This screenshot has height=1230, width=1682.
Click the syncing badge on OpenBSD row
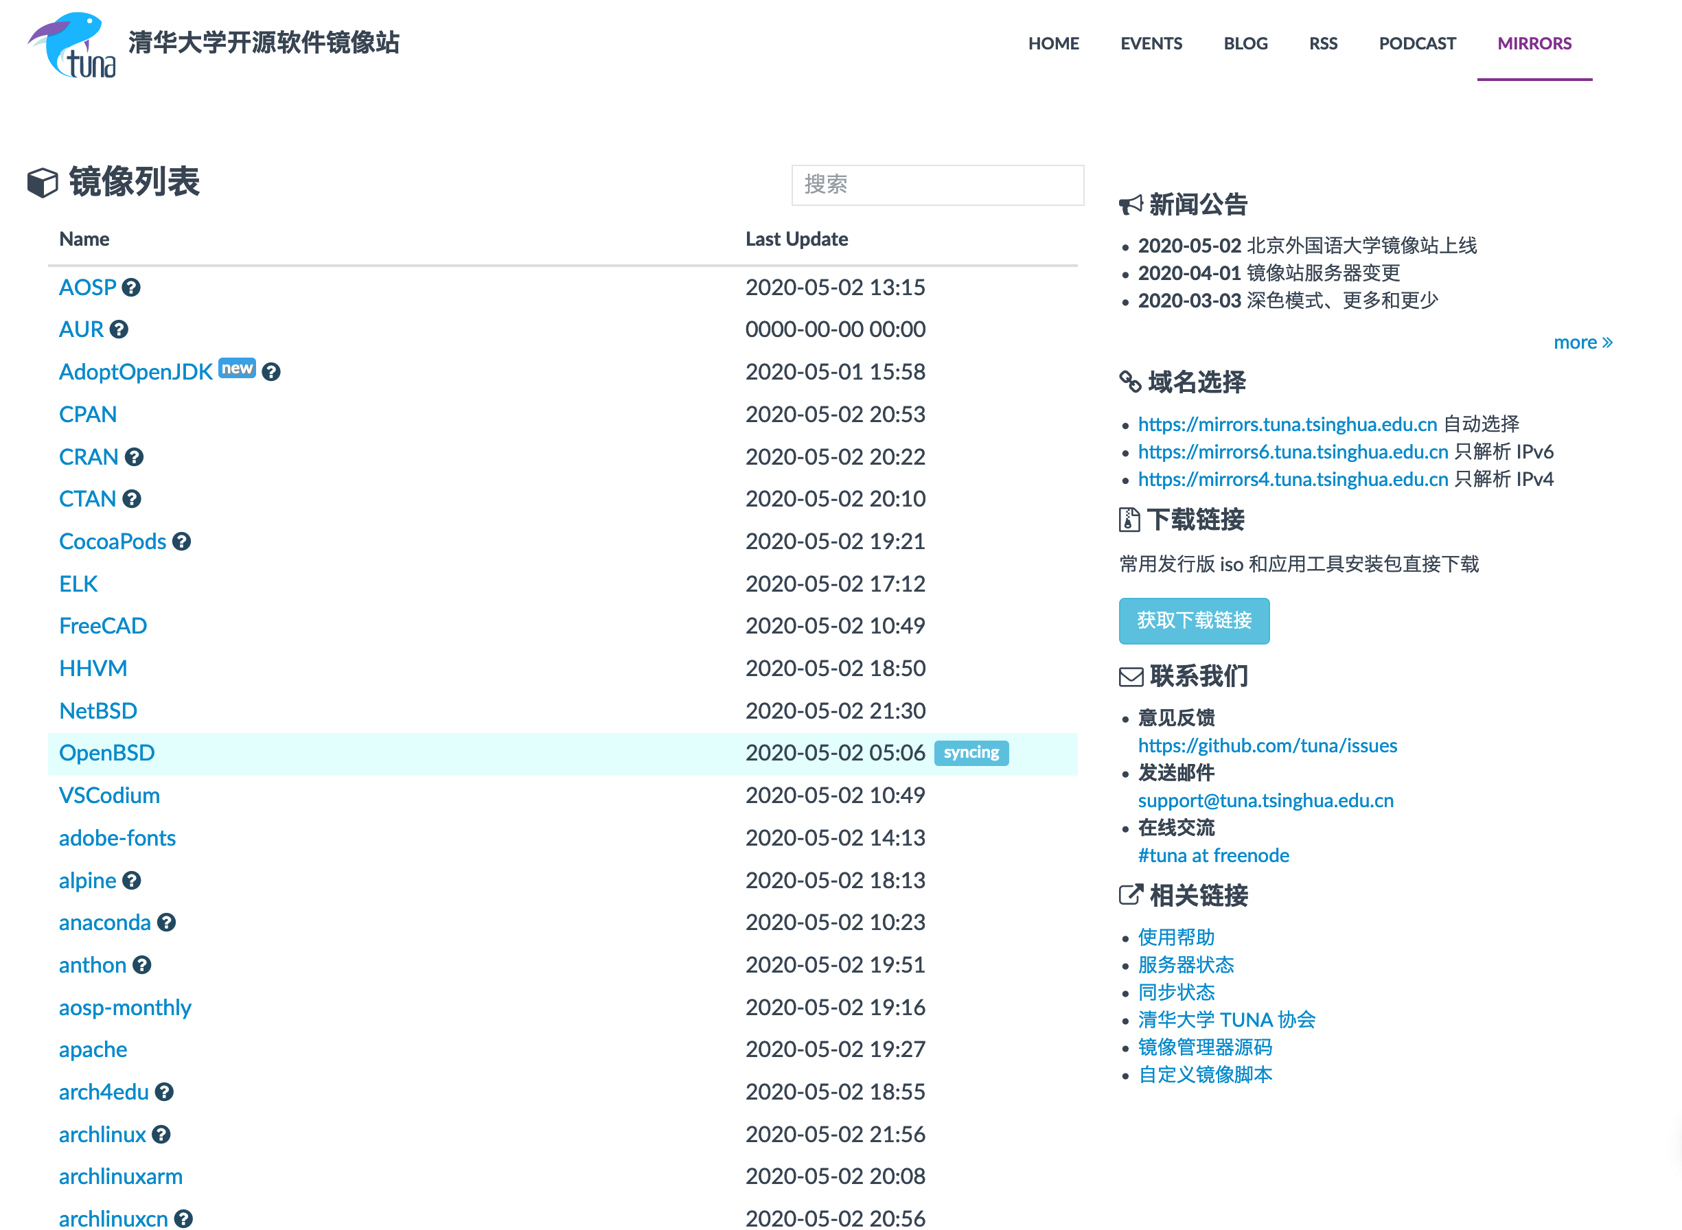click(x=971, y=753)
